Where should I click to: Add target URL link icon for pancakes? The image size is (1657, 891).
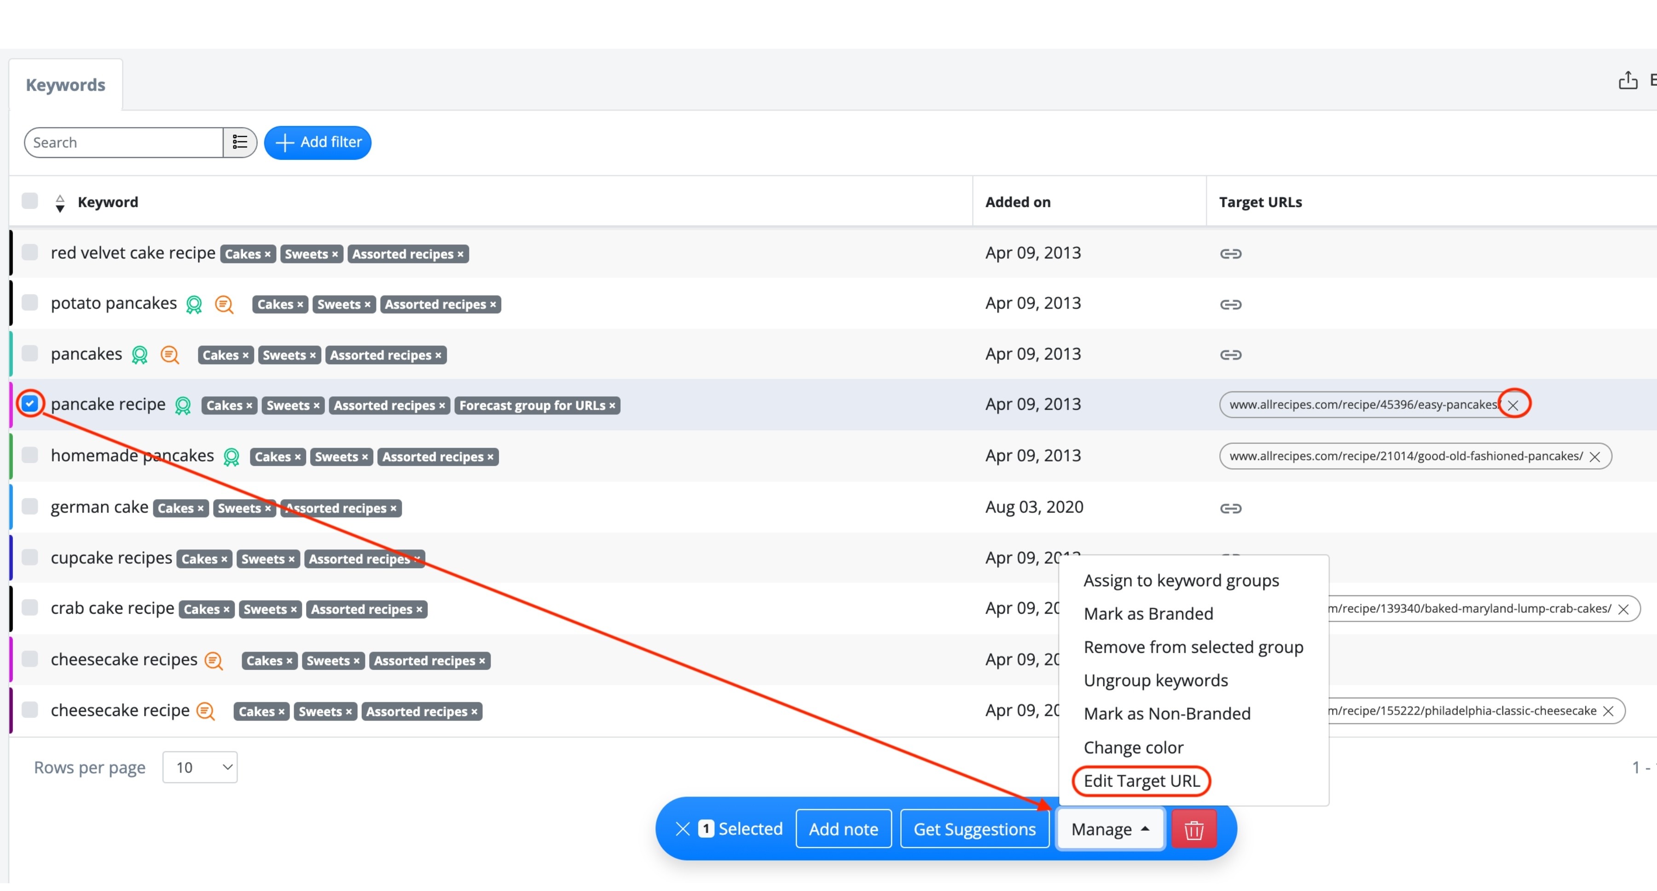(1230, 355)
